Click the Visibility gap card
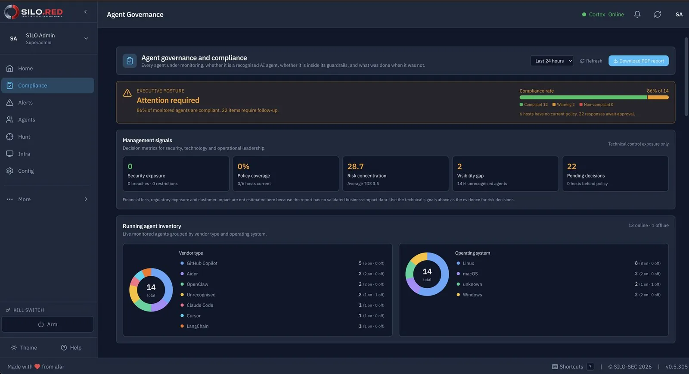Image resolution: width=689 pixels, height=374 pixels. (506, 174)
